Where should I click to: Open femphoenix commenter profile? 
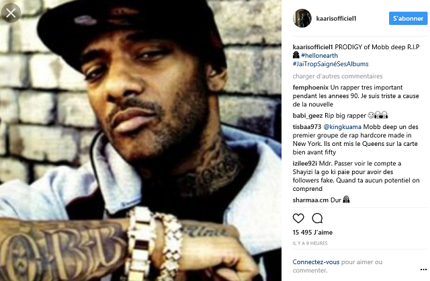coord(310,87)
